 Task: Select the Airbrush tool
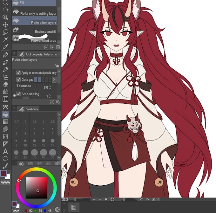tap(5, 77)
